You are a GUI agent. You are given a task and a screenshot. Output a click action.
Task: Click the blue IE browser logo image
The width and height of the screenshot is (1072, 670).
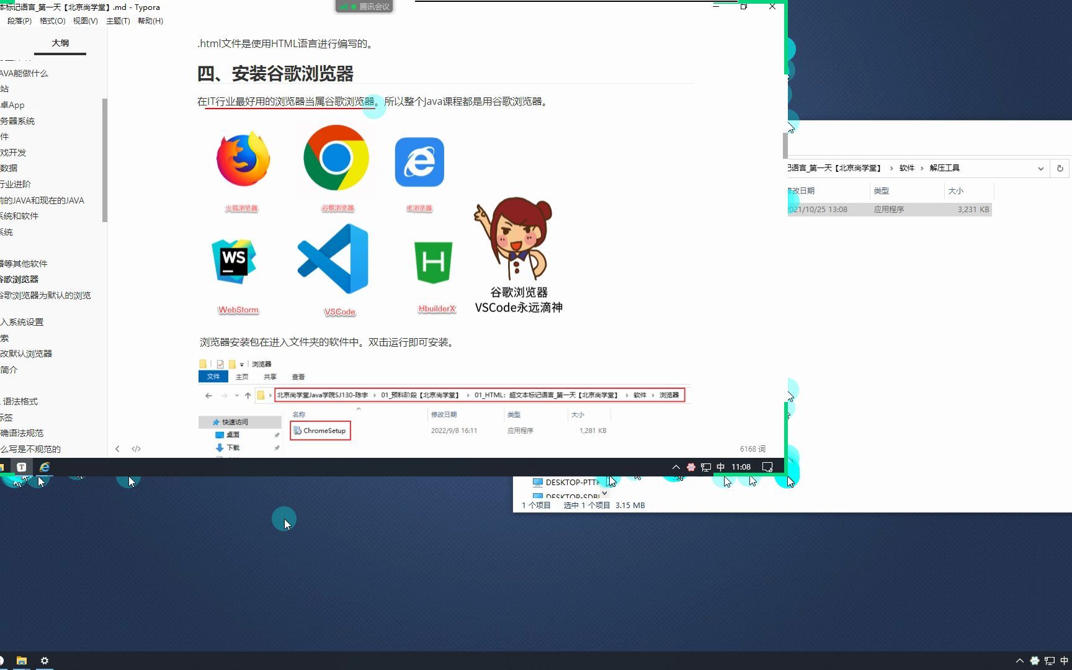click(x=419, y=162)
